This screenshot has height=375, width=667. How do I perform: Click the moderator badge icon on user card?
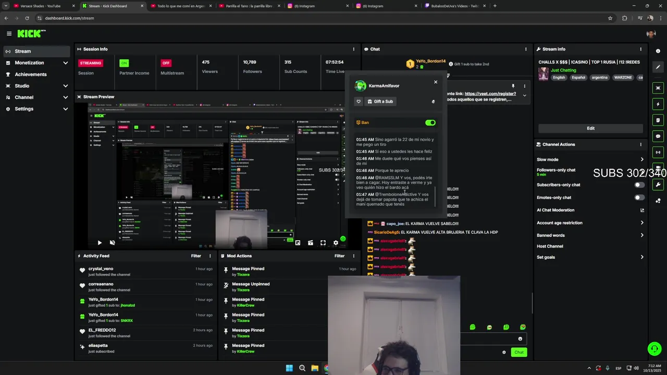[433, 102]
